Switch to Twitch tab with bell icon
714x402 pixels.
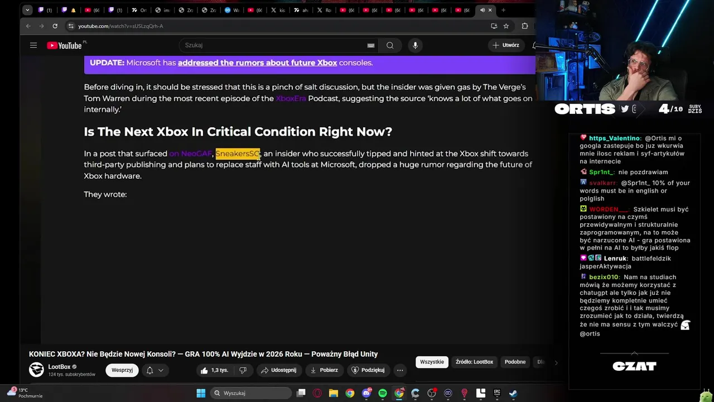tap(69, 10)
